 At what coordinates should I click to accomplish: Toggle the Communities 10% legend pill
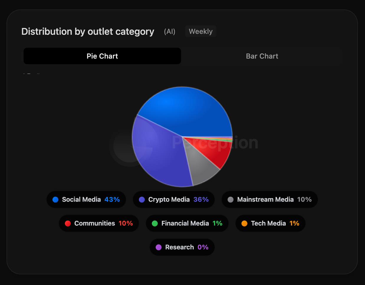tap(99, 223)
